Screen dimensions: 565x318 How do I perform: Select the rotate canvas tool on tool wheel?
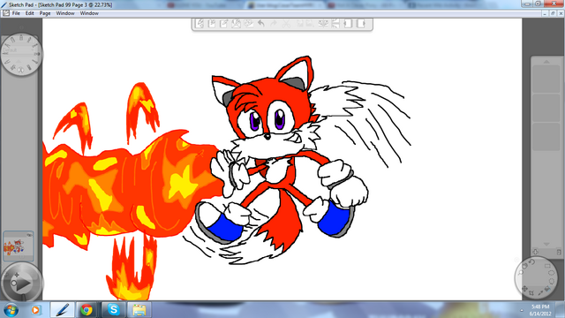531,261
